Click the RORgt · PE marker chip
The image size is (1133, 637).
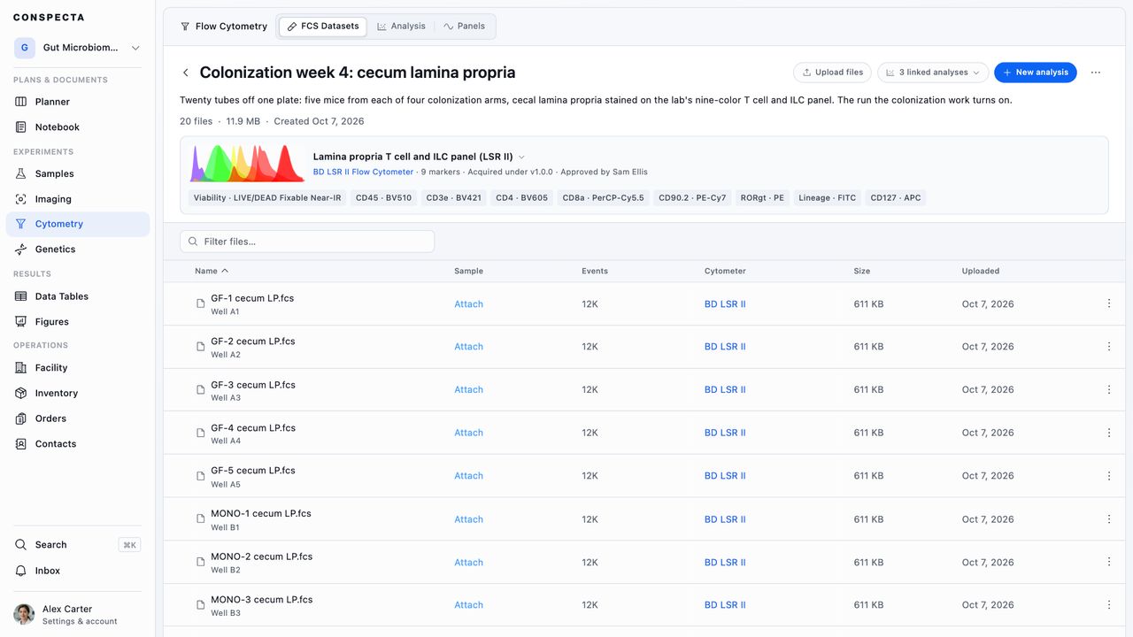(762, 198)
